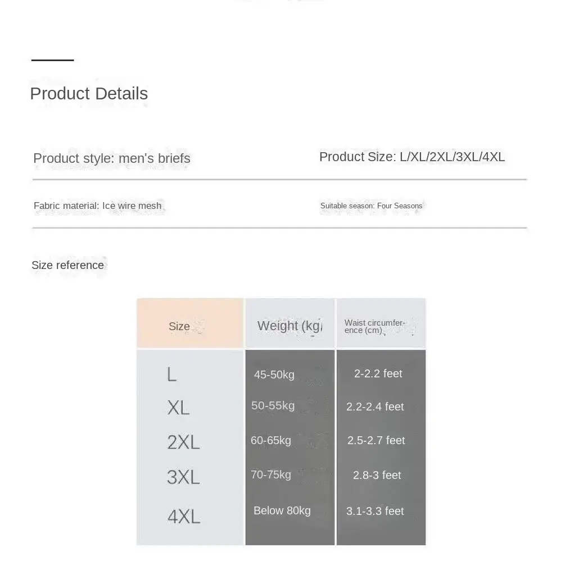Click the Product Size L/XL/2XL/3XL/4XL text
Screen dimensions: 561x575
412,157
